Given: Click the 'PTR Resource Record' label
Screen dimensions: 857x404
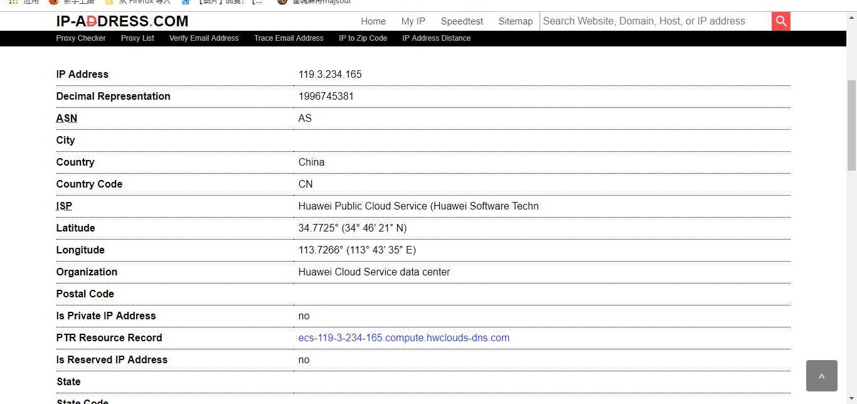Looking at the screenshot, I should click(109, 338).
